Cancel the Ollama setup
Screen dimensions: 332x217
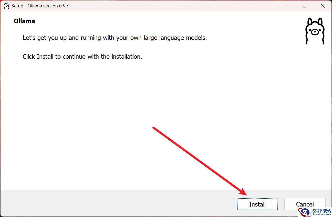305,204
